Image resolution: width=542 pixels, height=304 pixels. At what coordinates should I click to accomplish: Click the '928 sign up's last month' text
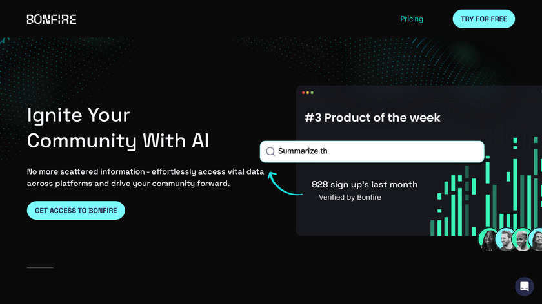(365, 184)
